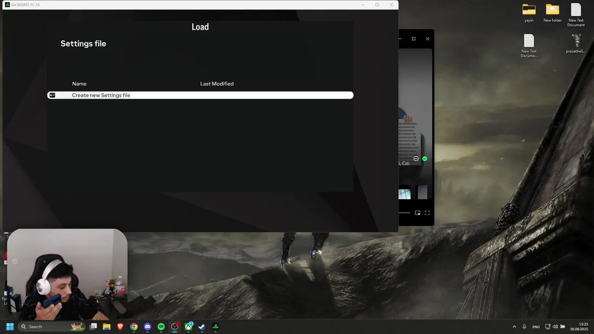Click the volume speaker icon in tray
The image size is (594, 334).
[x=555, y=327]
